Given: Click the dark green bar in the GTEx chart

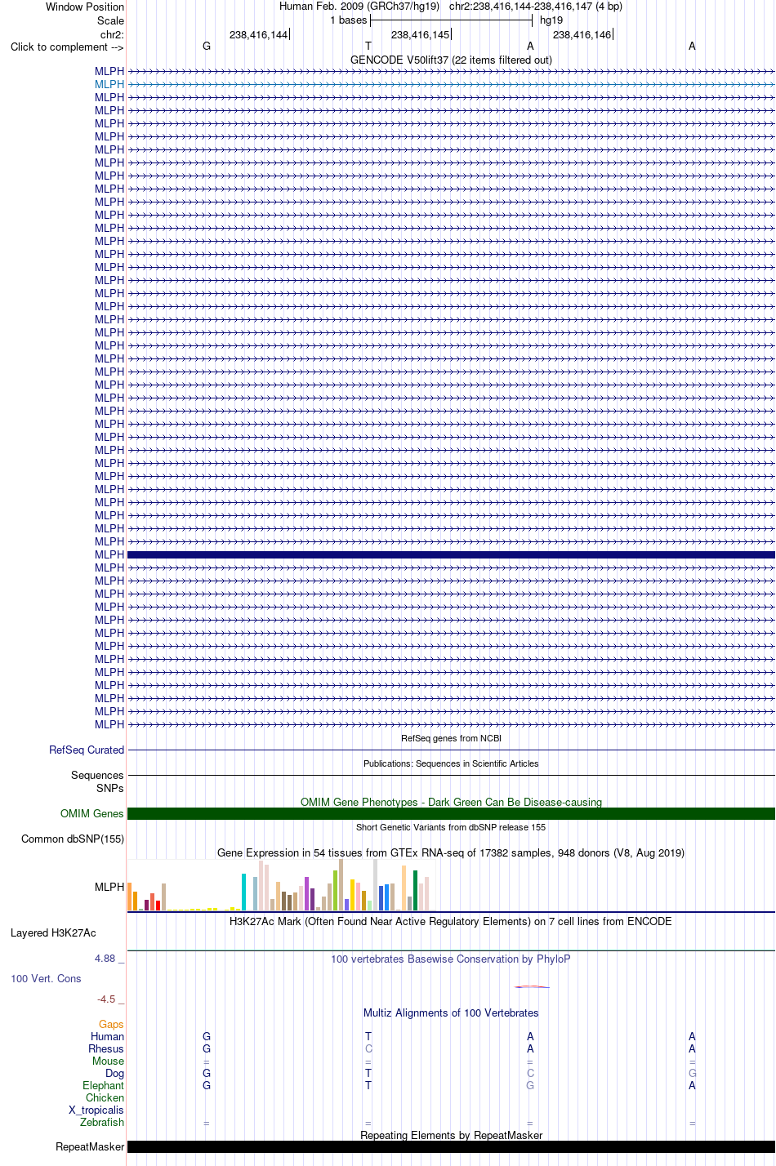Looking at the screenshot, I should (416, 891).
